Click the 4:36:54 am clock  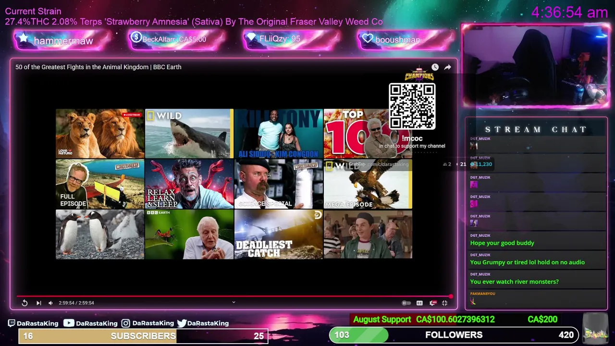569,12
